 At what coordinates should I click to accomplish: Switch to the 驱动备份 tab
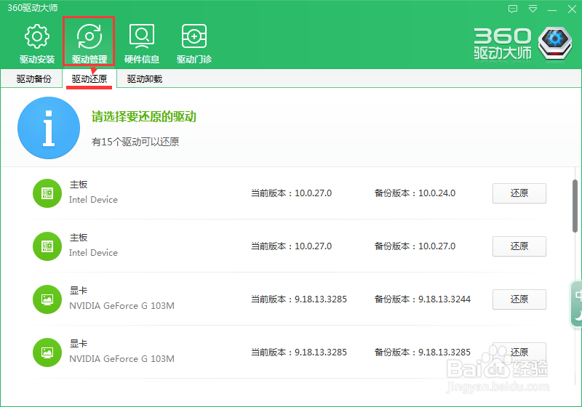(33, 79)
